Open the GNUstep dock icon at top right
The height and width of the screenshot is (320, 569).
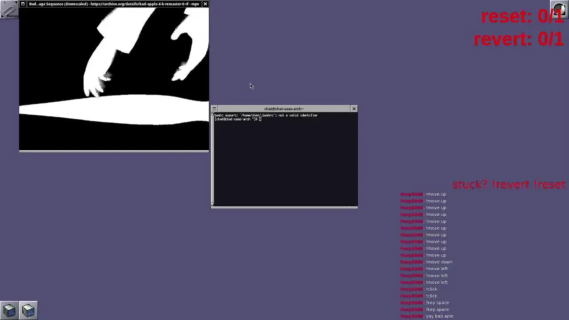coord(559,9)
